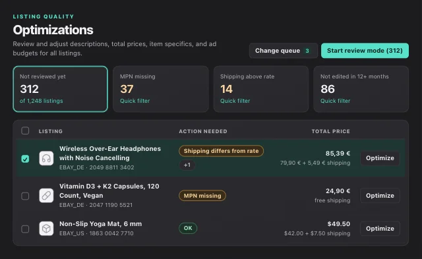Click the 'LISTING QUALITY' section label
Screen dimensions: 422x259
click(x=44, y=16)
